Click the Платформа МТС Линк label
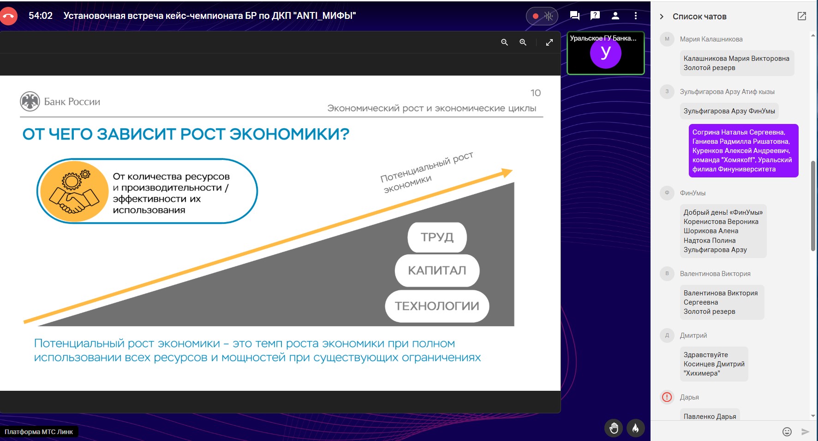818x441 pixels. coord(39,432)
